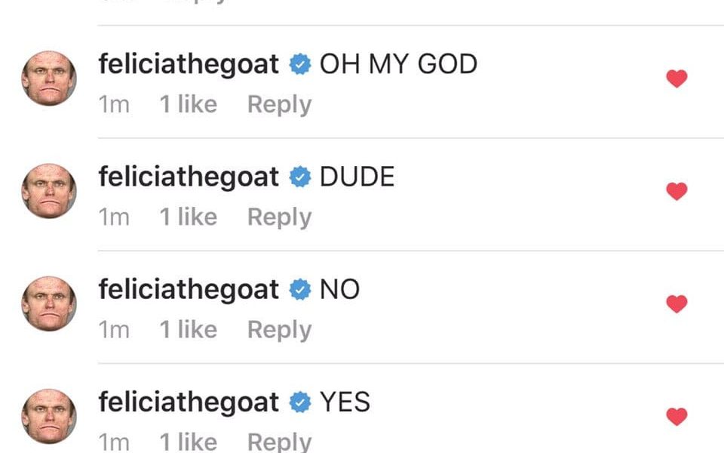View 1 like on OH MY GOD comment
Viewport: 724px width, 453px height.
[189, 104]
